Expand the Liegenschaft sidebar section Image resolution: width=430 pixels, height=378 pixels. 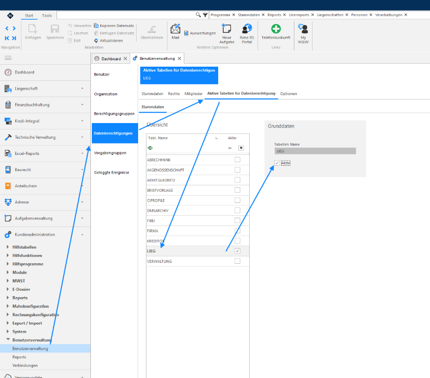(82, 89)
